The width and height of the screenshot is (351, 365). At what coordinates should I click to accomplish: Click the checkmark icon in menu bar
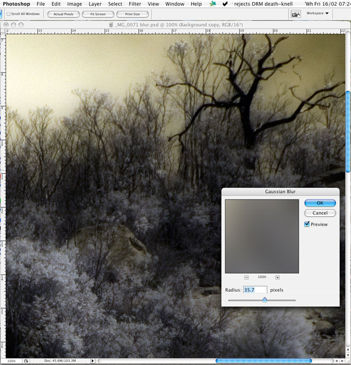click(225, 4)
